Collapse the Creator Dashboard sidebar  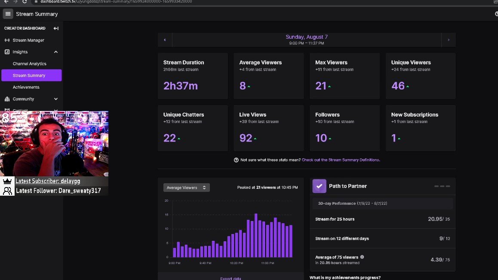[x=56, y=28]
